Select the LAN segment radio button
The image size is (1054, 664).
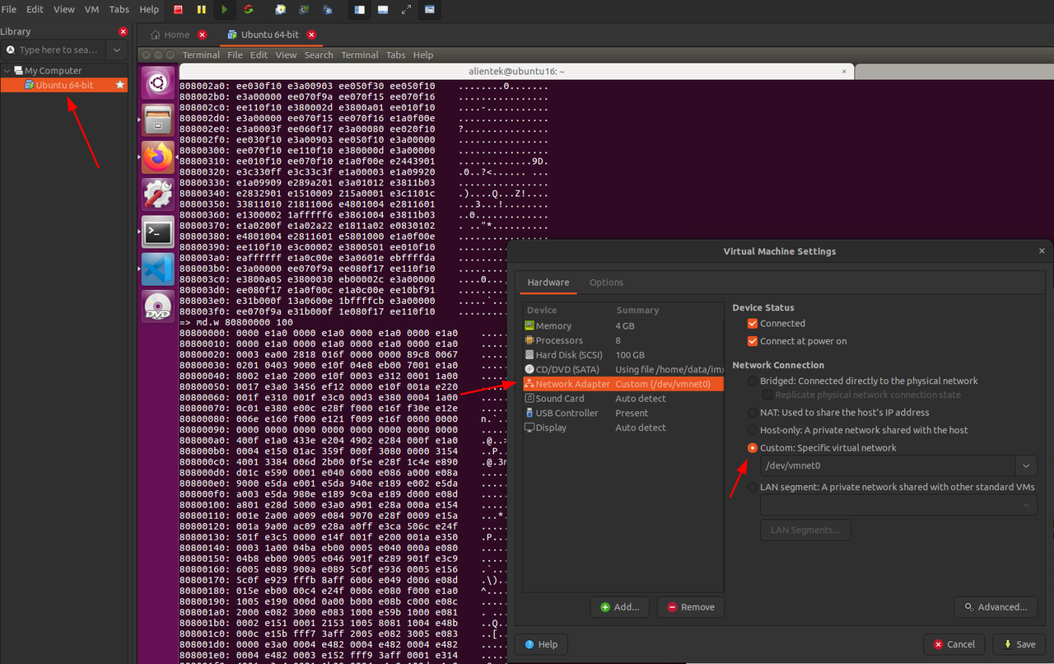[752, 487]
